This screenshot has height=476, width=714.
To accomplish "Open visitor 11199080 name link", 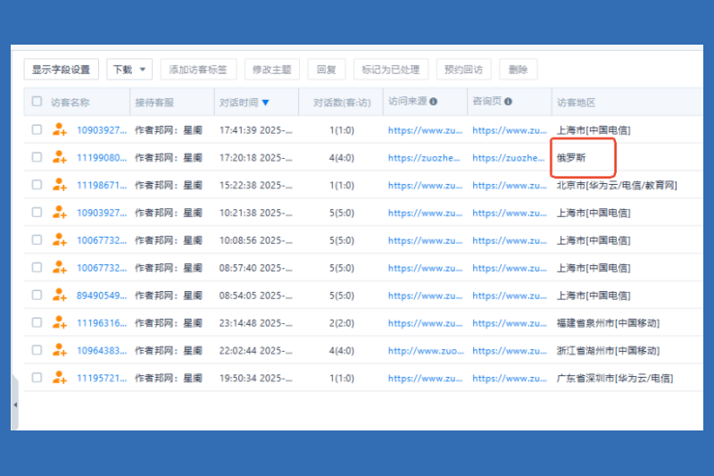I will click(102, 157).
